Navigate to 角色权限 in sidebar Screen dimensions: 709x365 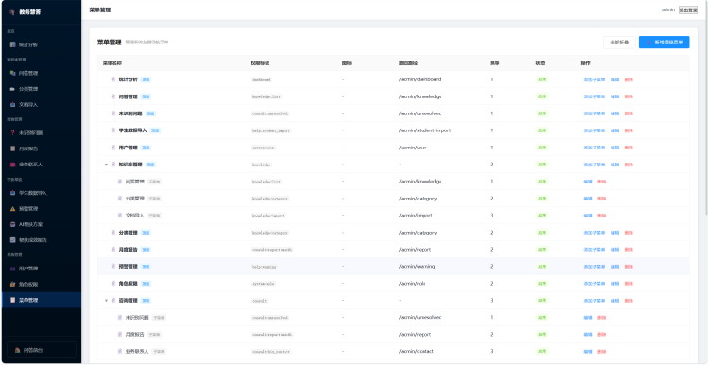pyautogui.click(x=42, y=284)
